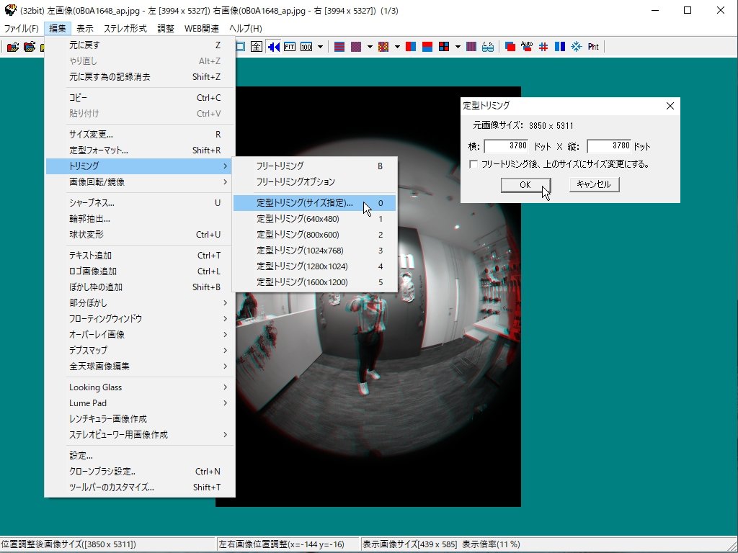738x553 pixels.
Task: Click the 3D glasses toolbar icon
Action: tap(488, 47)
